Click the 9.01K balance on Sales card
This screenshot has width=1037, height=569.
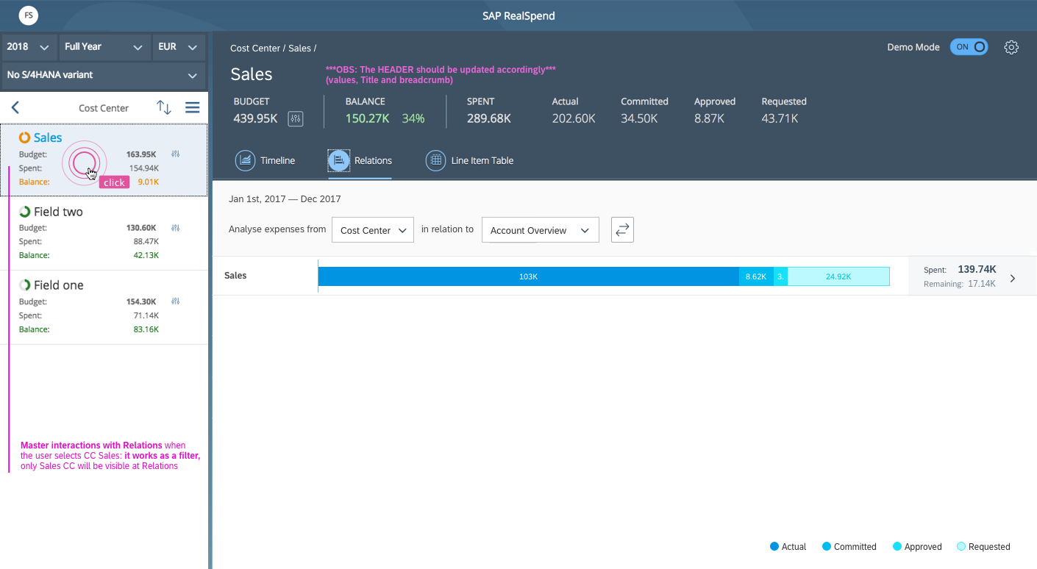coord(149,182)
